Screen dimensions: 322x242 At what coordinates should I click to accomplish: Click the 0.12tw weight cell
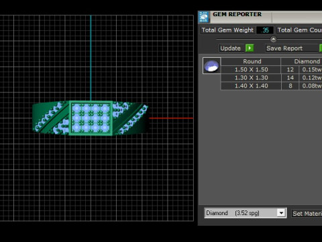tap(311, 78)
